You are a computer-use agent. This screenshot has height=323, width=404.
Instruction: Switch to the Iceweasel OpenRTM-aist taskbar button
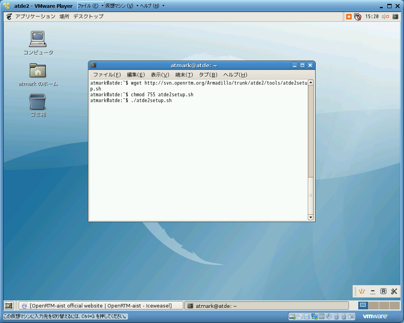101,306
